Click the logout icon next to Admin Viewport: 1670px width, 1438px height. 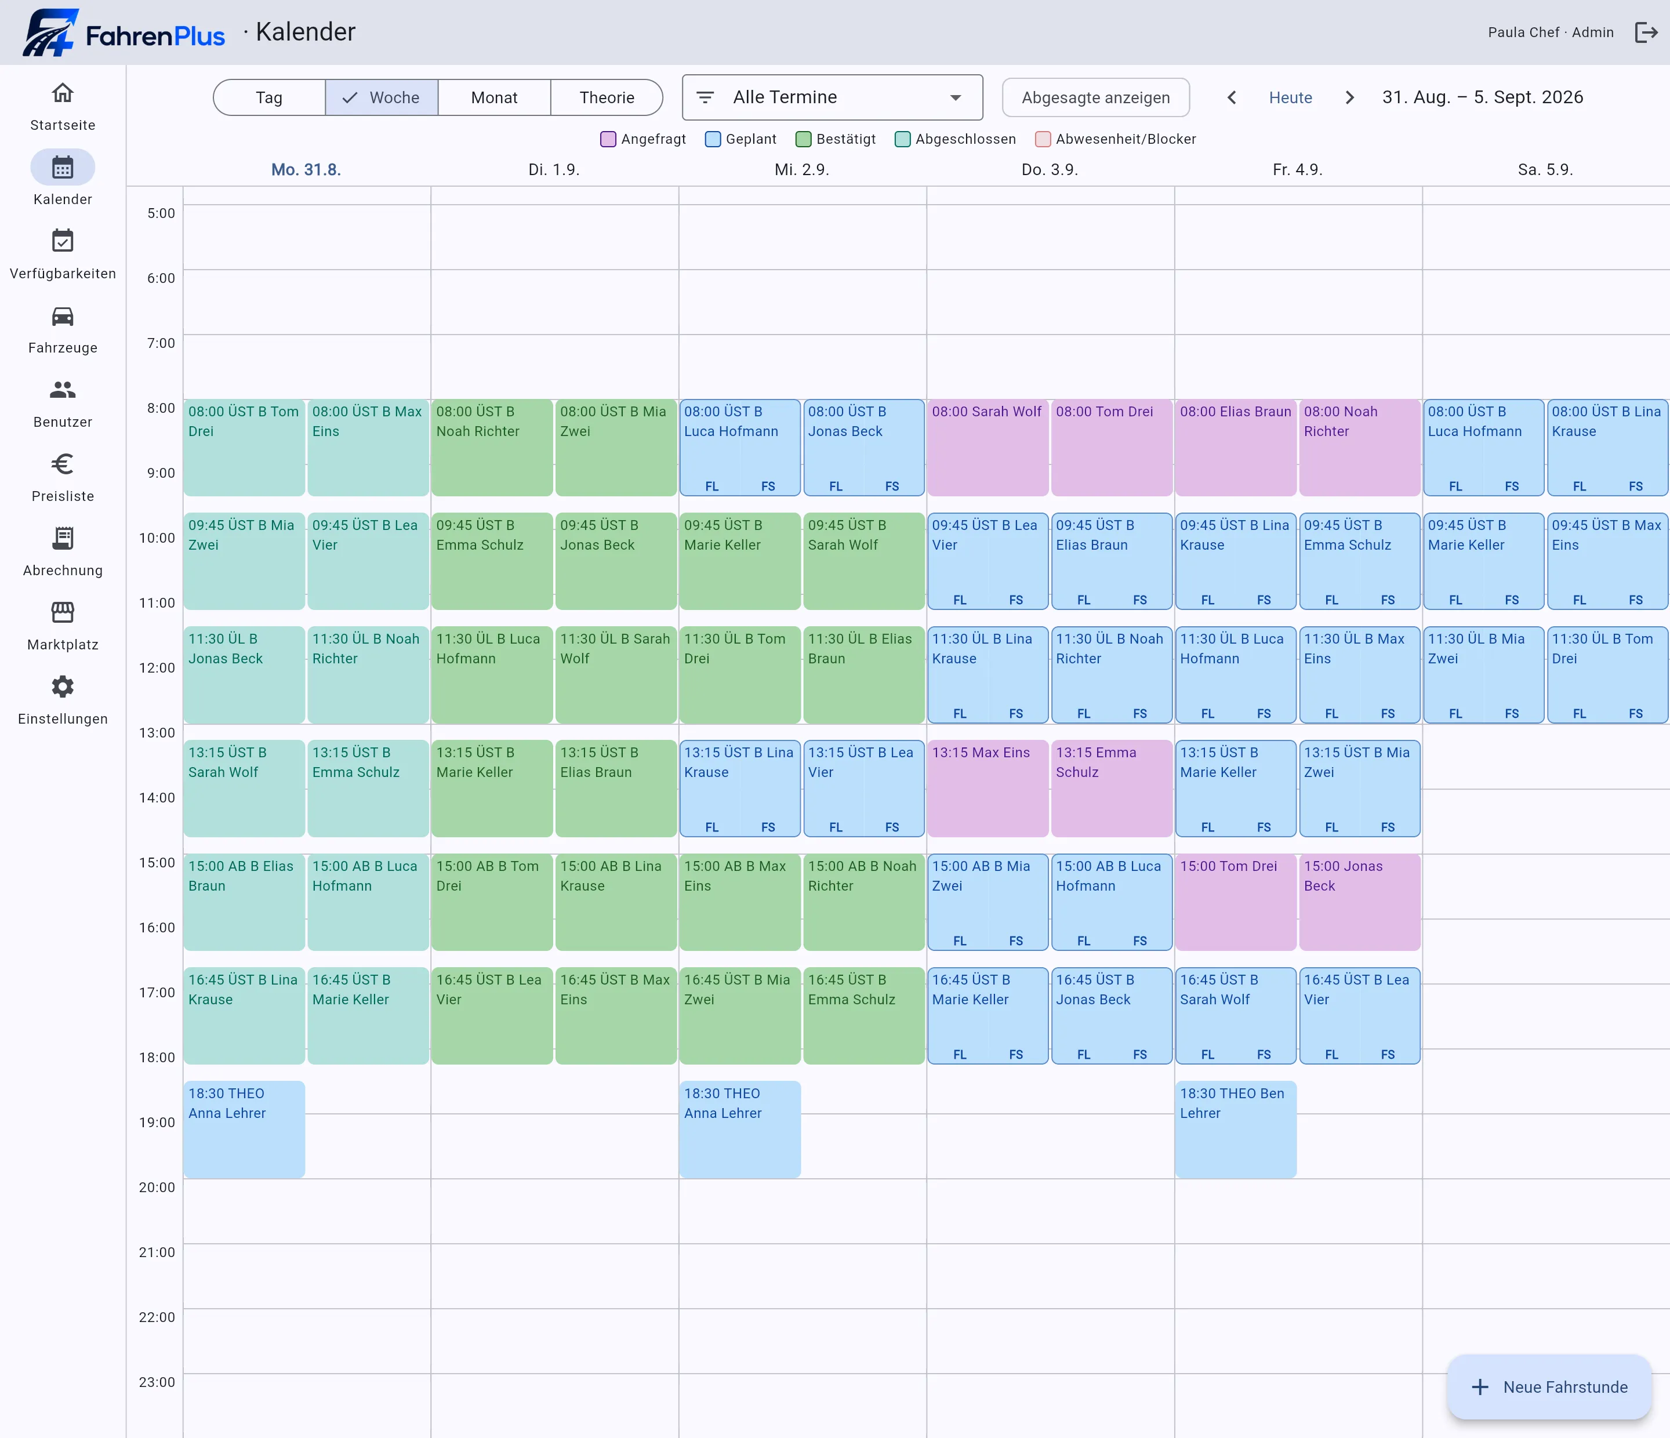coord(1646,32)
